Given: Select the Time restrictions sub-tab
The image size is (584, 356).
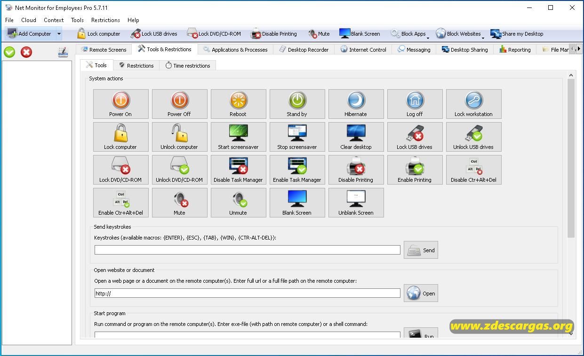Looking at the screenshot, I should pos(188,65).
